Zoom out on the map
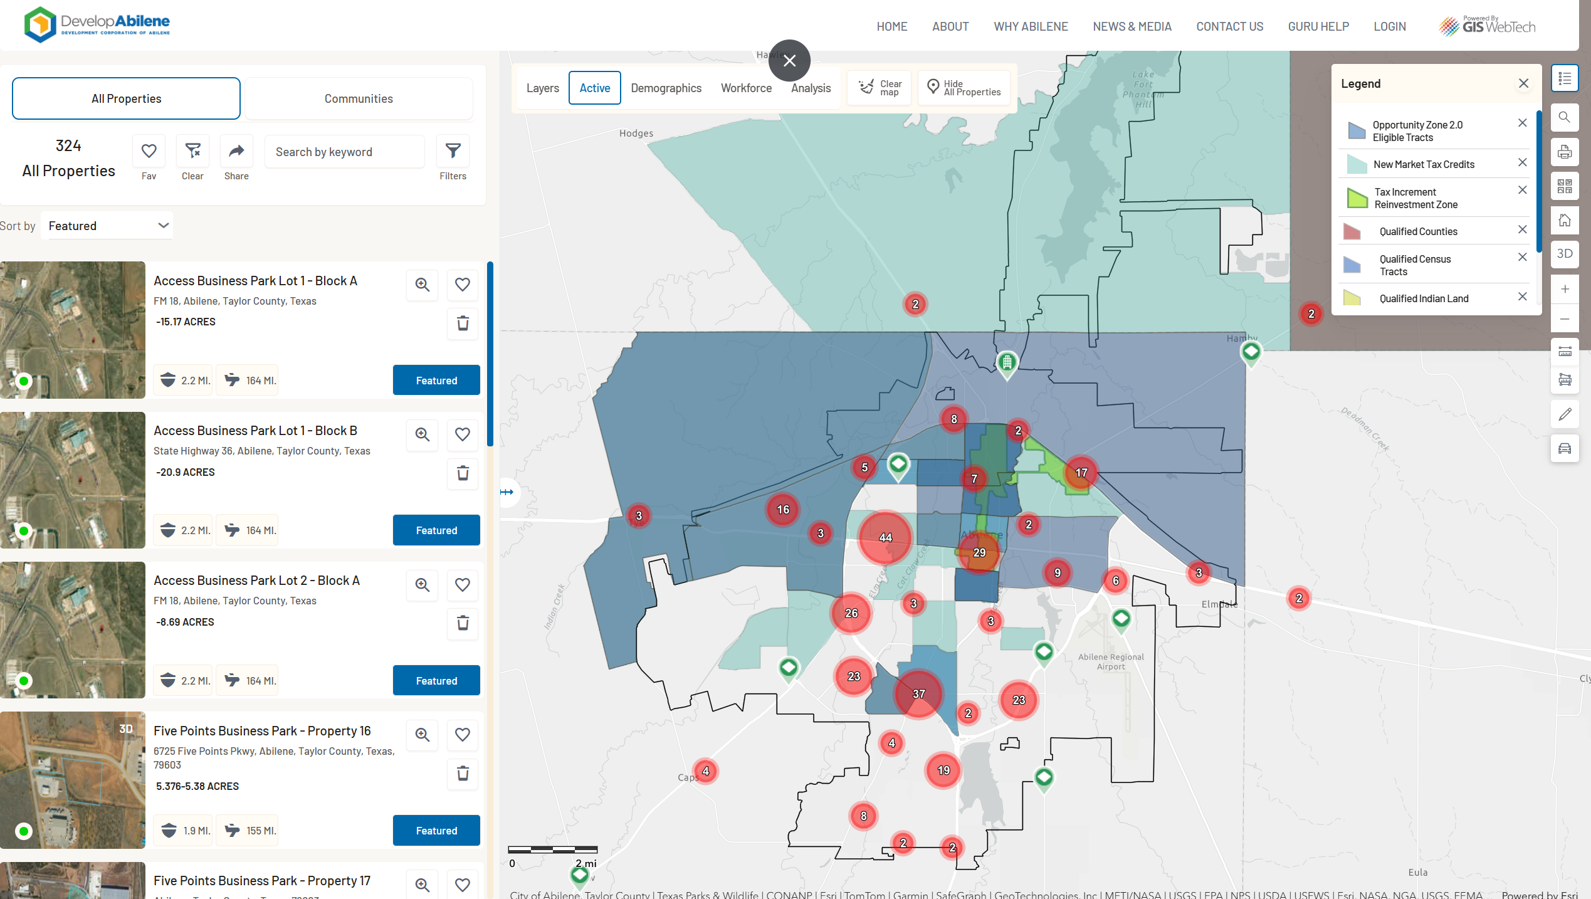The width and height of the screenshot is (1591, 899). 1565,319
